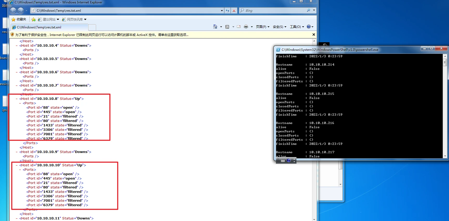Click the Read mail envelope icon
The height and width of the screenshot is (221, 449).
click(239, 27)
